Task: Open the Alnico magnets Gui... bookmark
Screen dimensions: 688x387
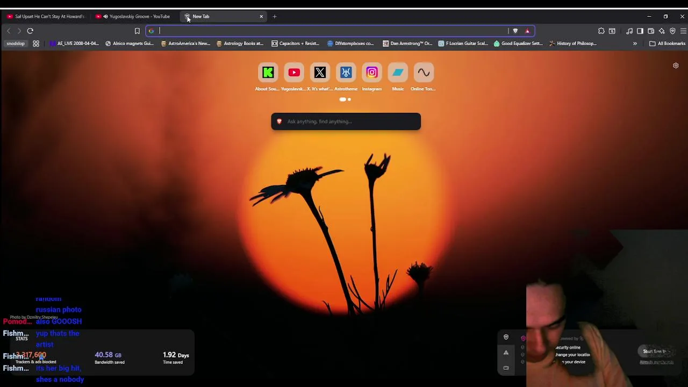Action: 130,44
